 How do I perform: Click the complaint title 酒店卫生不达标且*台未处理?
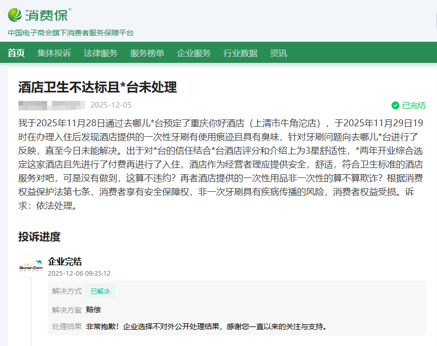[x=97, y=87]
